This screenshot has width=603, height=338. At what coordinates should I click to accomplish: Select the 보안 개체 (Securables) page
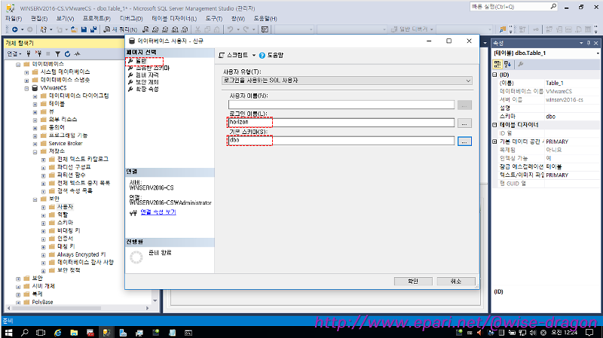(x=147, y=82)
